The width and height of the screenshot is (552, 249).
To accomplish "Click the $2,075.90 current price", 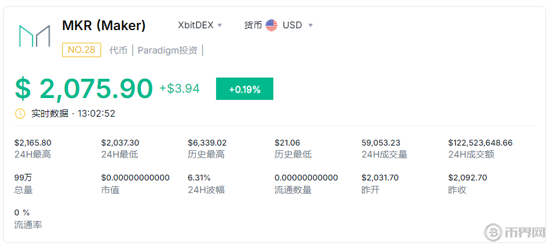I will click(84, 88).
